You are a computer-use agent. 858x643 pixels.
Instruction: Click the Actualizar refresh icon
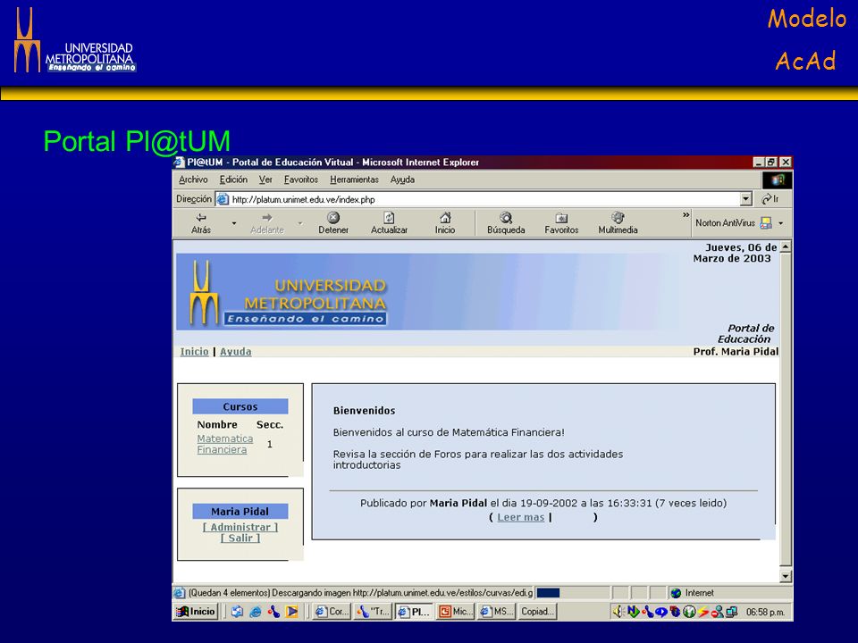pyautogui.click(x=389, y=218)
